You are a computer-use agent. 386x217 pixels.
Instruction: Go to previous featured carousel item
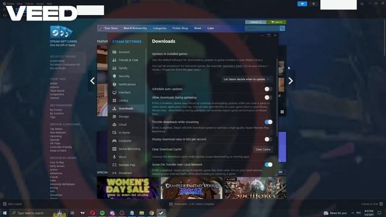92,81
